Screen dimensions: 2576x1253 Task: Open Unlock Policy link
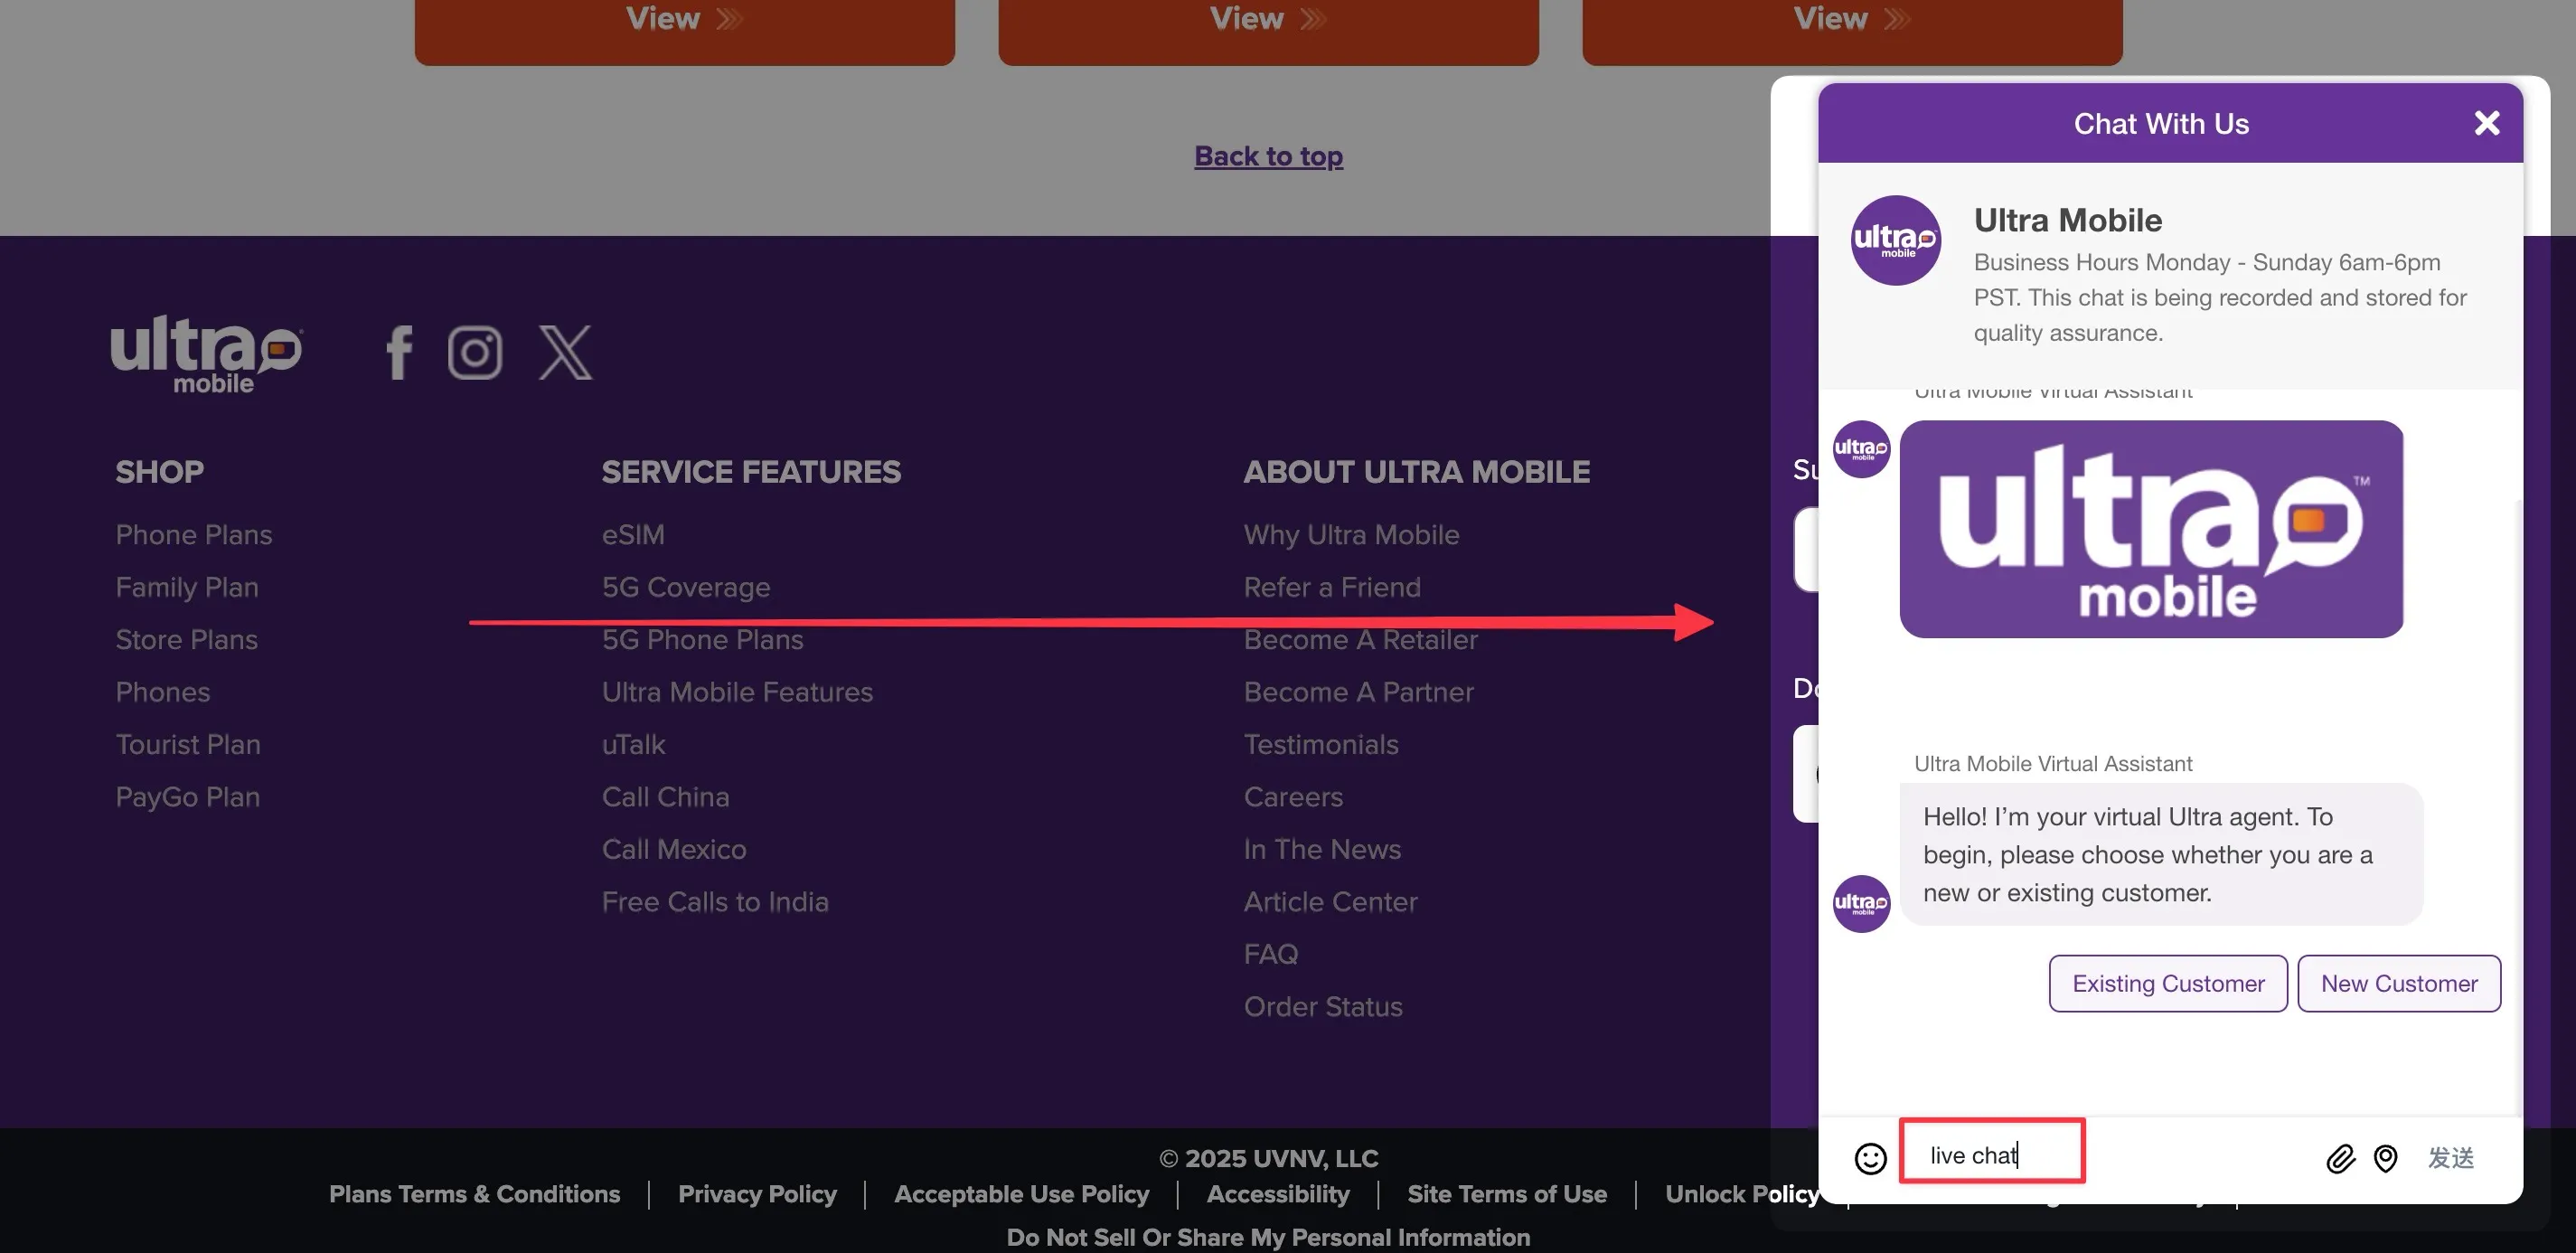[x=1741, y=1194]
